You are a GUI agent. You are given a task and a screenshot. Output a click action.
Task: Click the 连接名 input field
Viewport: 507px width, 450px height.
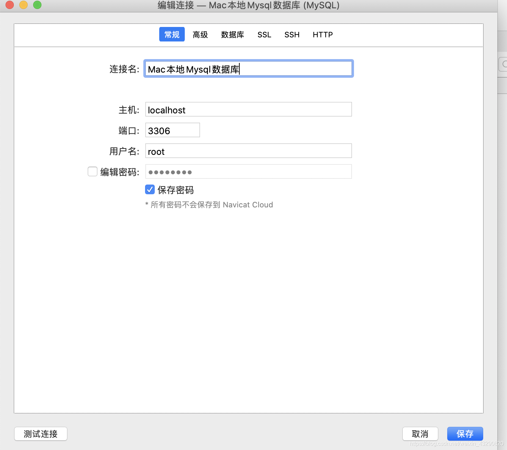click(x=249, y=68)
